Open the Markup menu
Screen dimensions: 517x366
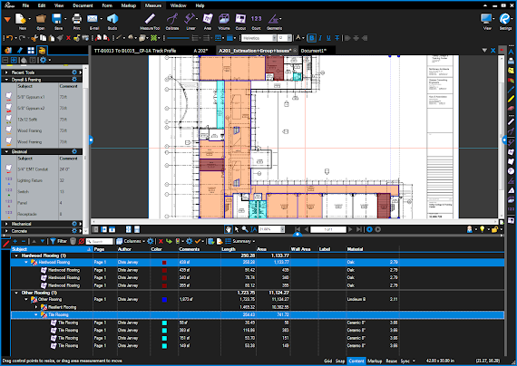pyautogui.click(x=129, y=5)
